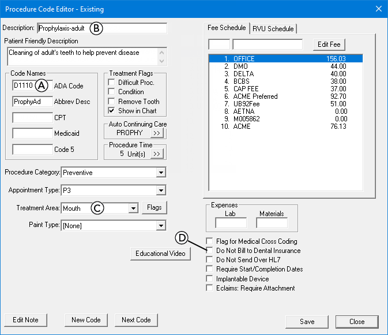
Task: Click the treatment area Flags button
Action: point(154,208)
